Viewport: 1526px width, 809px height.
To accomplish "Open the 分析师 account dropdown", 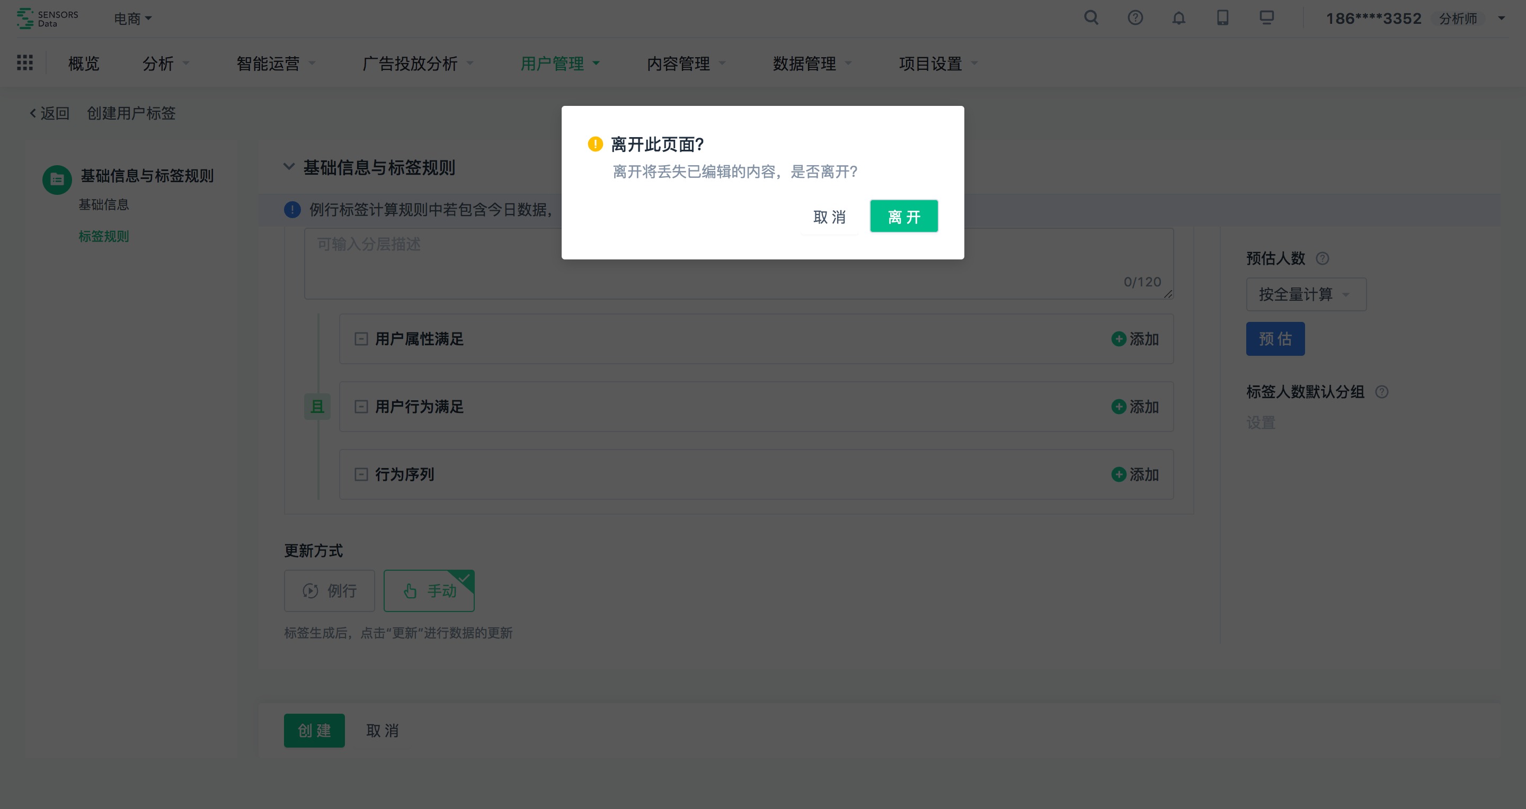I will tap(1472, 19).
